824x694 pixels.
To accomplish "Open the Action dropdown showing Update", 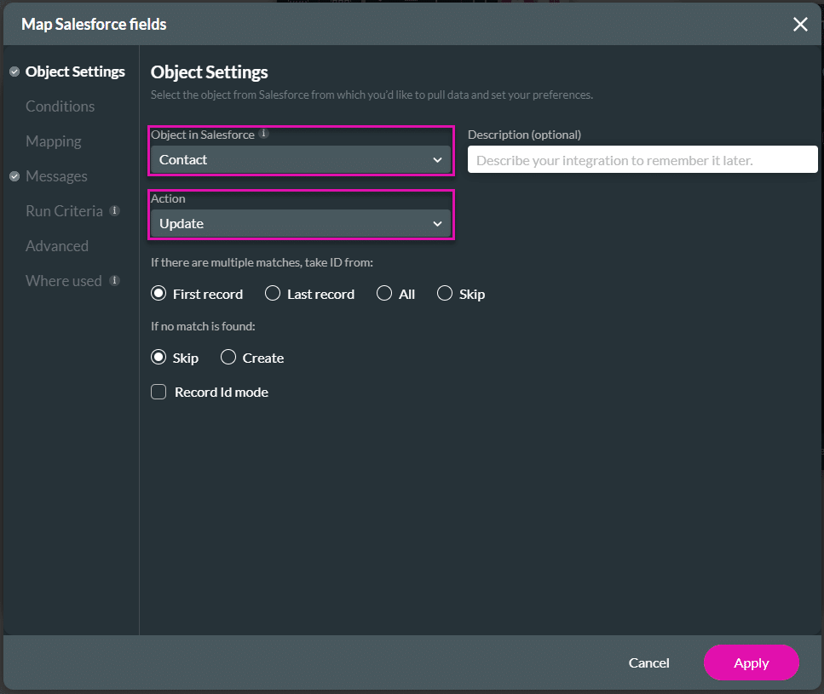I will pyautogui.click(x=300, y=223).
